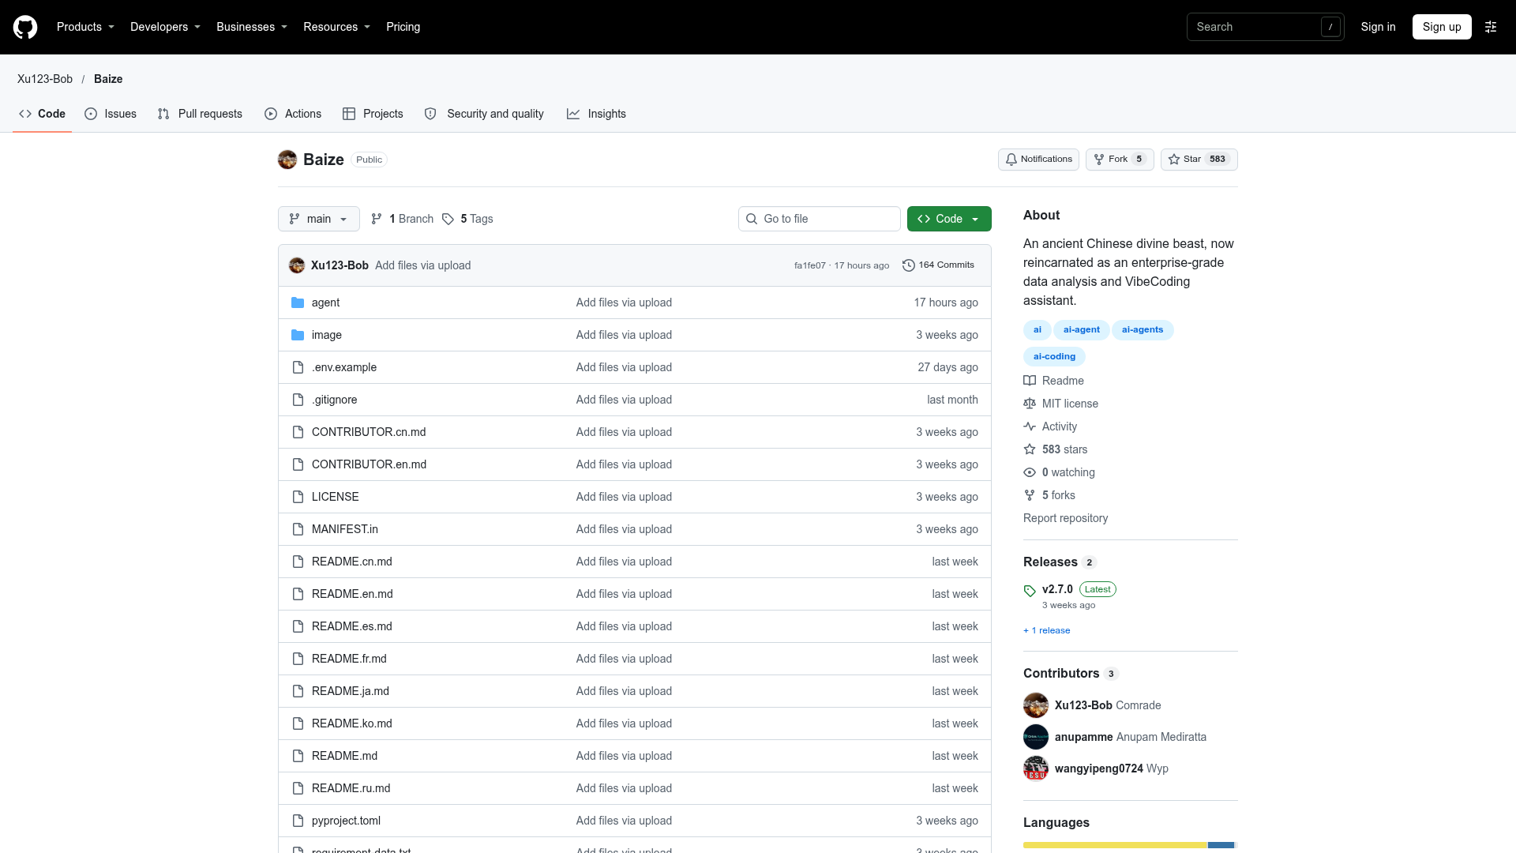Open wangyipeng0724 contributor avatar
The height and width of the screenshot is (853, 1516).
(x=1036, y=768)
